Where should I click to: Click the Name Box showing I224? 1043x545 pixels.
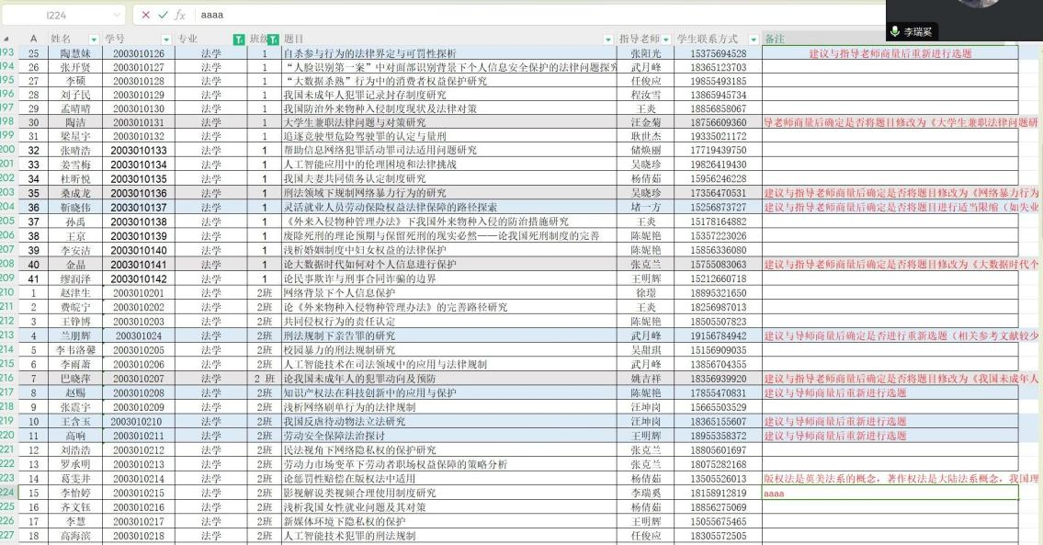57,15
